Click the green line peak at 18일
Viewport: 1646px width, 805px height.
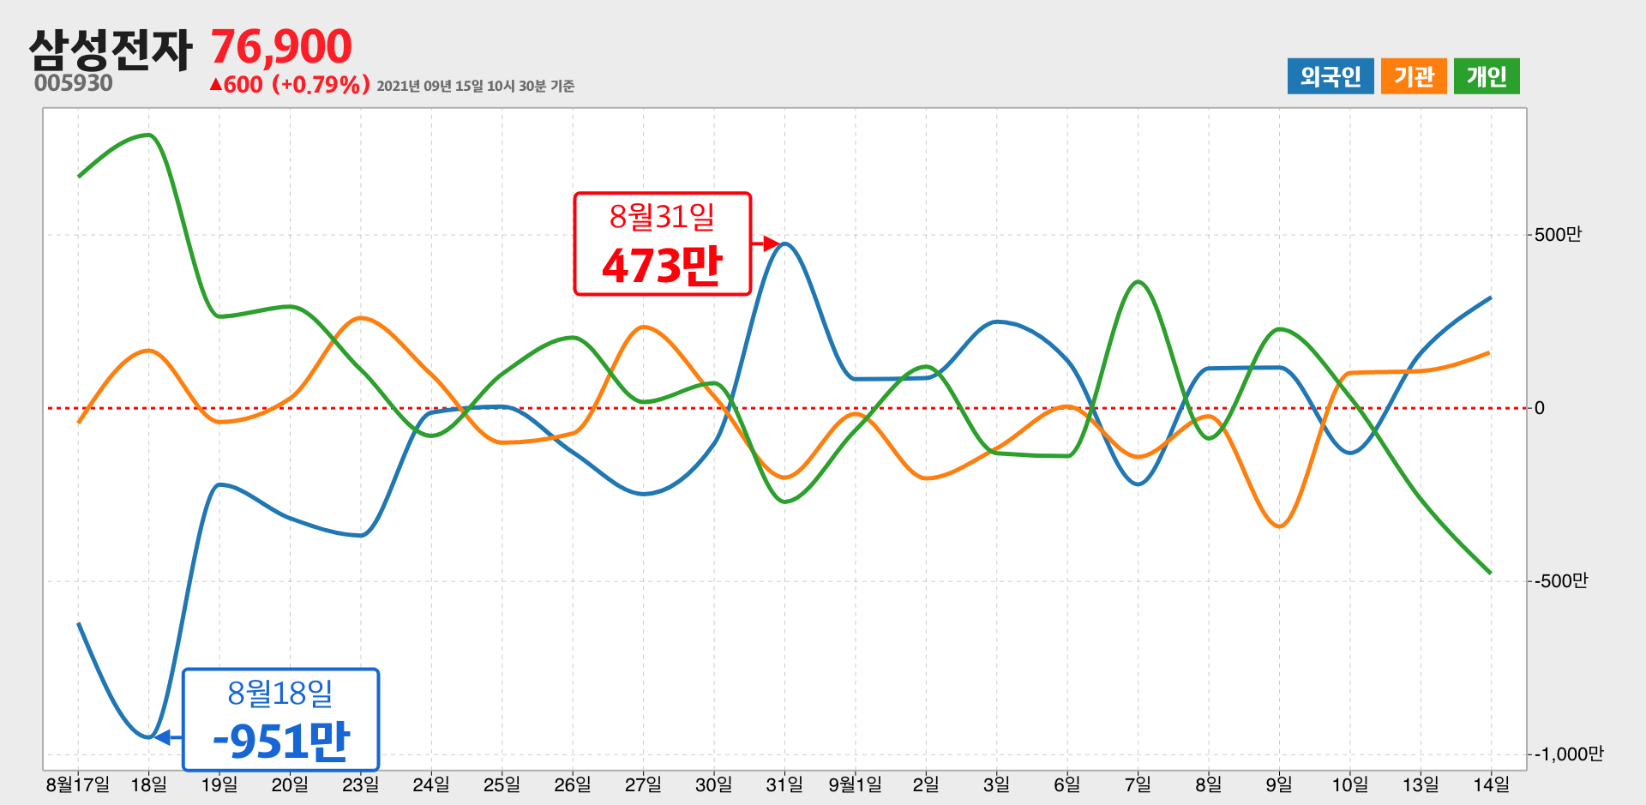149,135
